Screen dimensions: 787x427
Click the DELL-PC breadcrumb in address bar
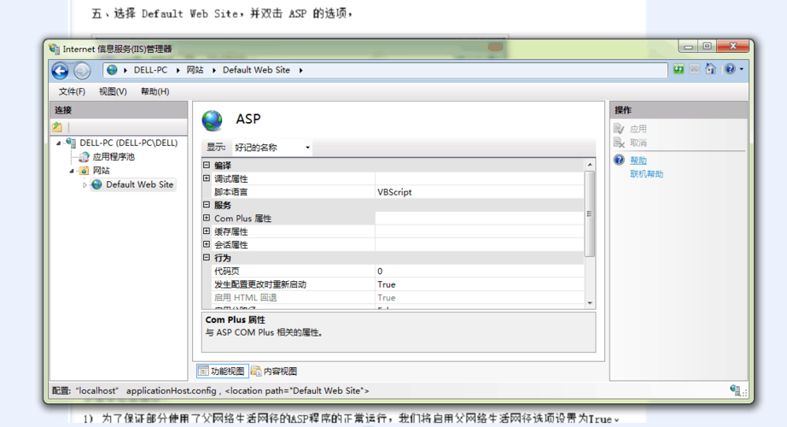[150, 70]
